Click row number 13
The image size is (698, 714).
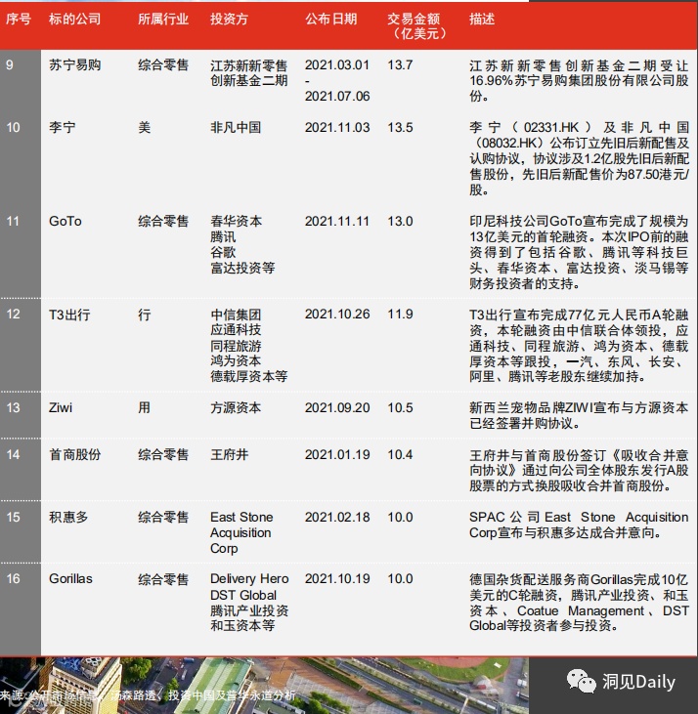coord(13,407)
